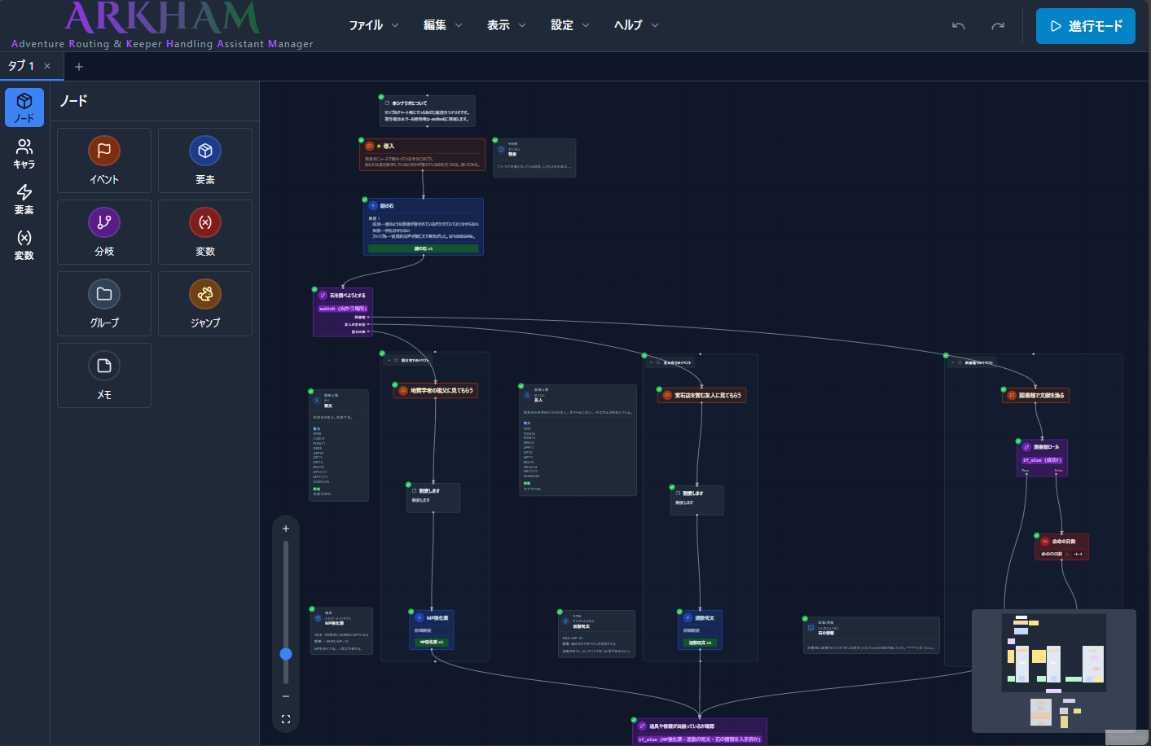This screenshot has height=746, width=1151.
Task: Select the 友人 character card
Action: pyautogui.click(x=578, y=440)
